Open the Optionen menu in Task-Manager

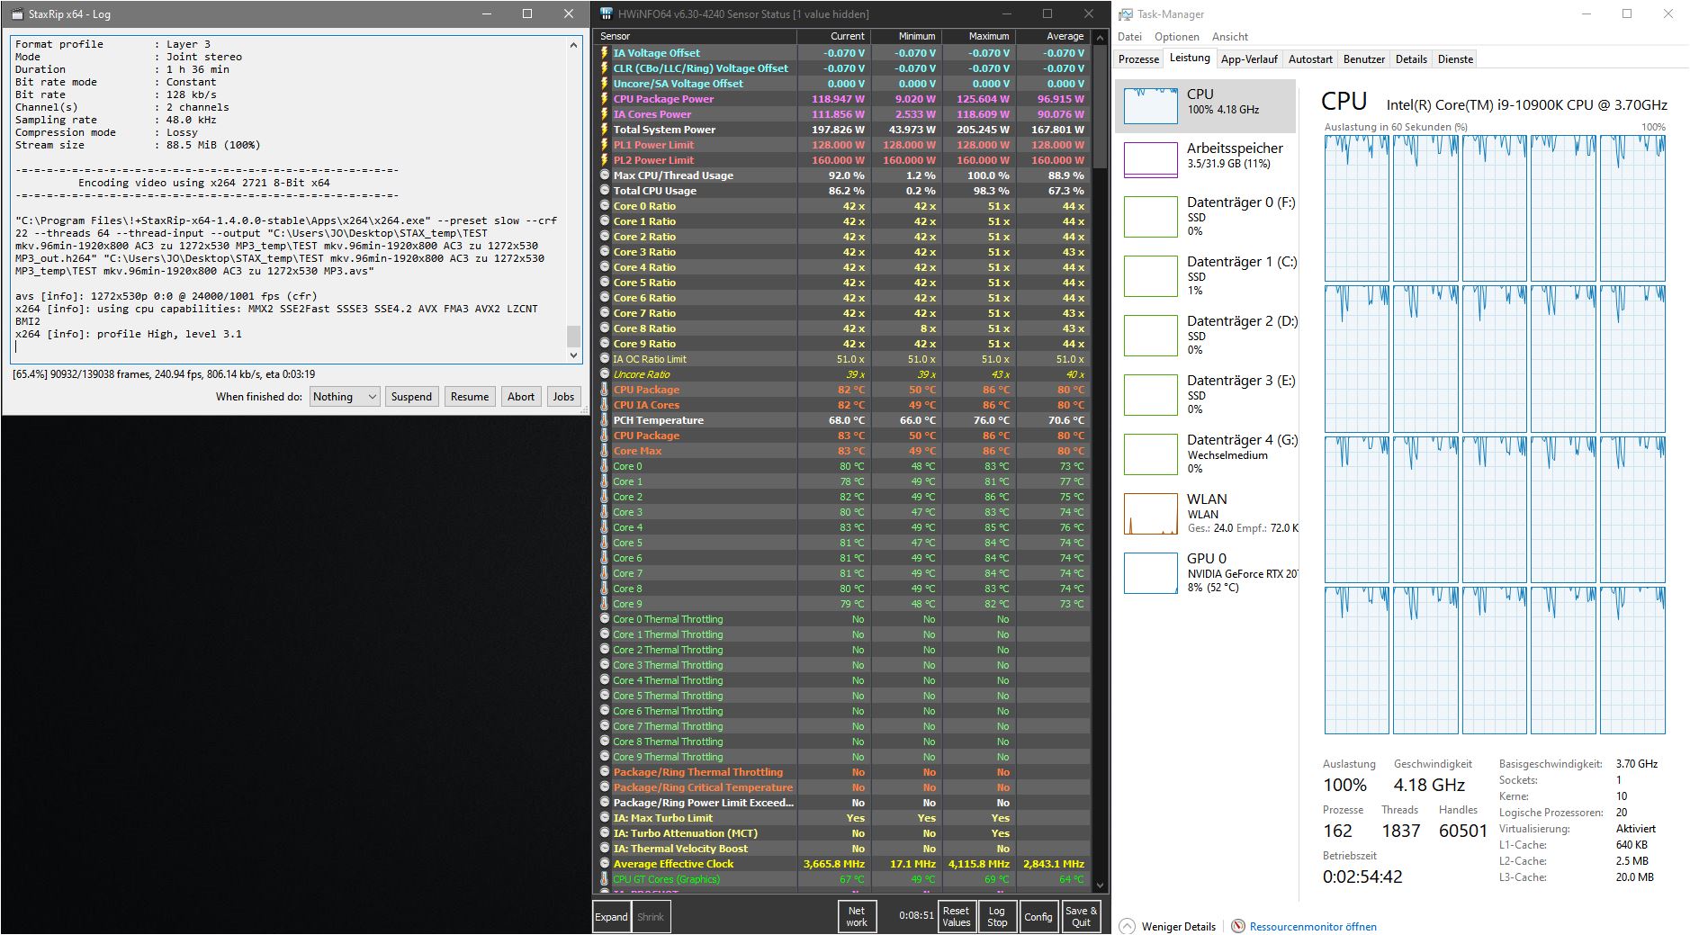(x=1176, y=36)
